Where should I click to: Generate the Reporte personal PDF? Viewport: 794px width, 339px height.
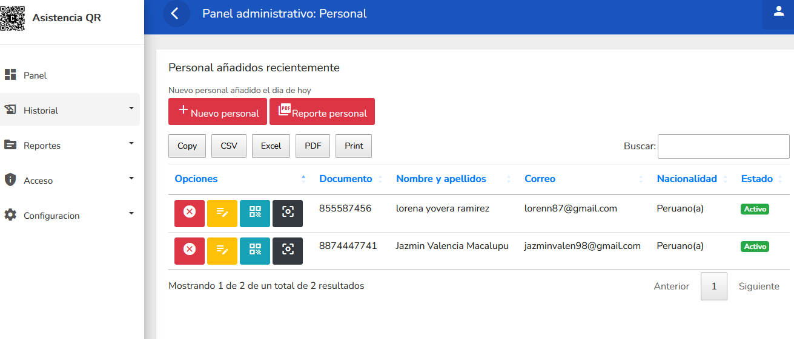coord(322,112)
